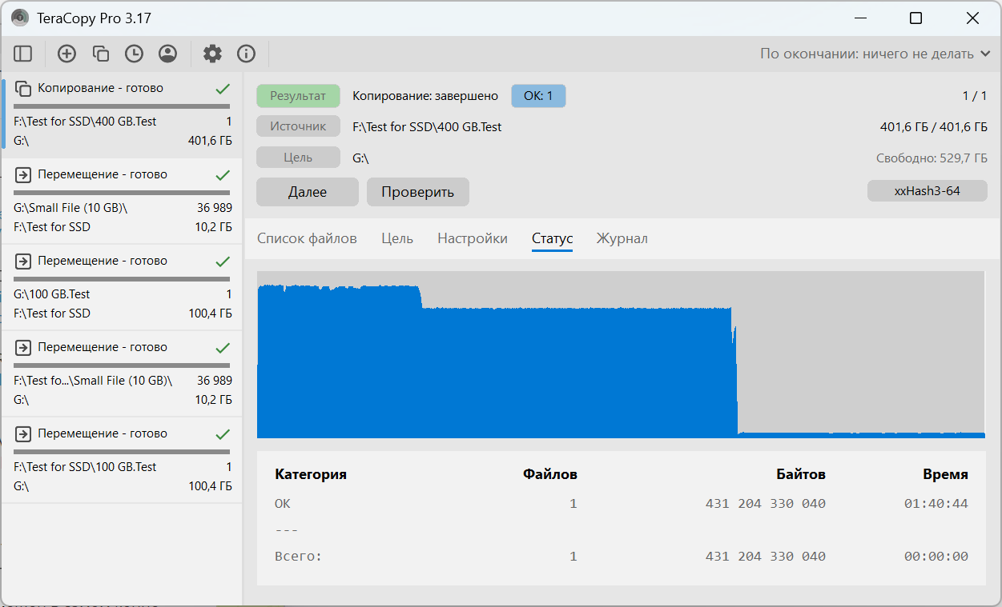Image resolution: width=1002 pixels, height=607 pixels.
Task: Click source path 'F:\Test for SSD\400 GB.Test' in header
Action: click(427, 126)
